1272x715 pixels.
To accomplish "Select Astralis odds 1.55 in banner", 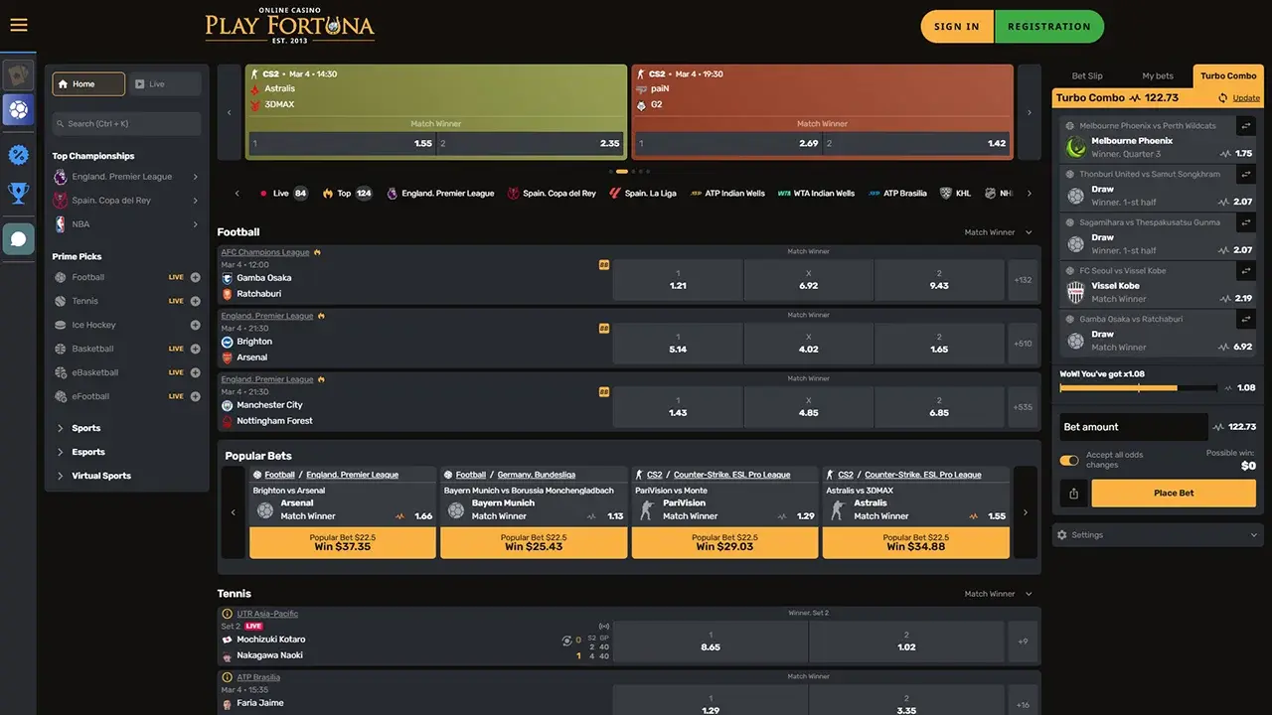I will (x=342, y=143).
